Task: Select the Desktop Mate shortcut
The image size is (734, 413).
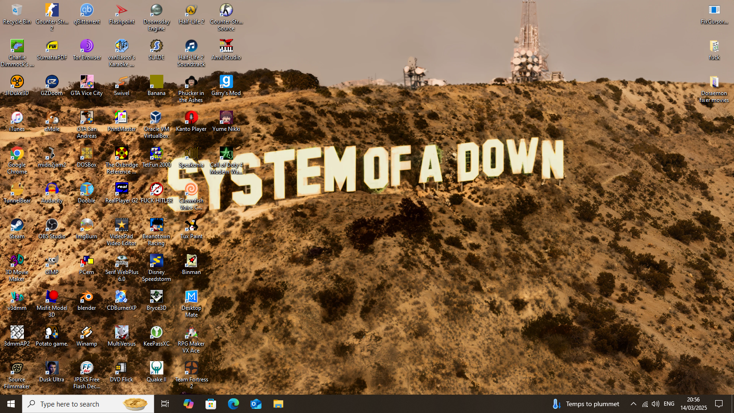Action: [x=191, y=304]
